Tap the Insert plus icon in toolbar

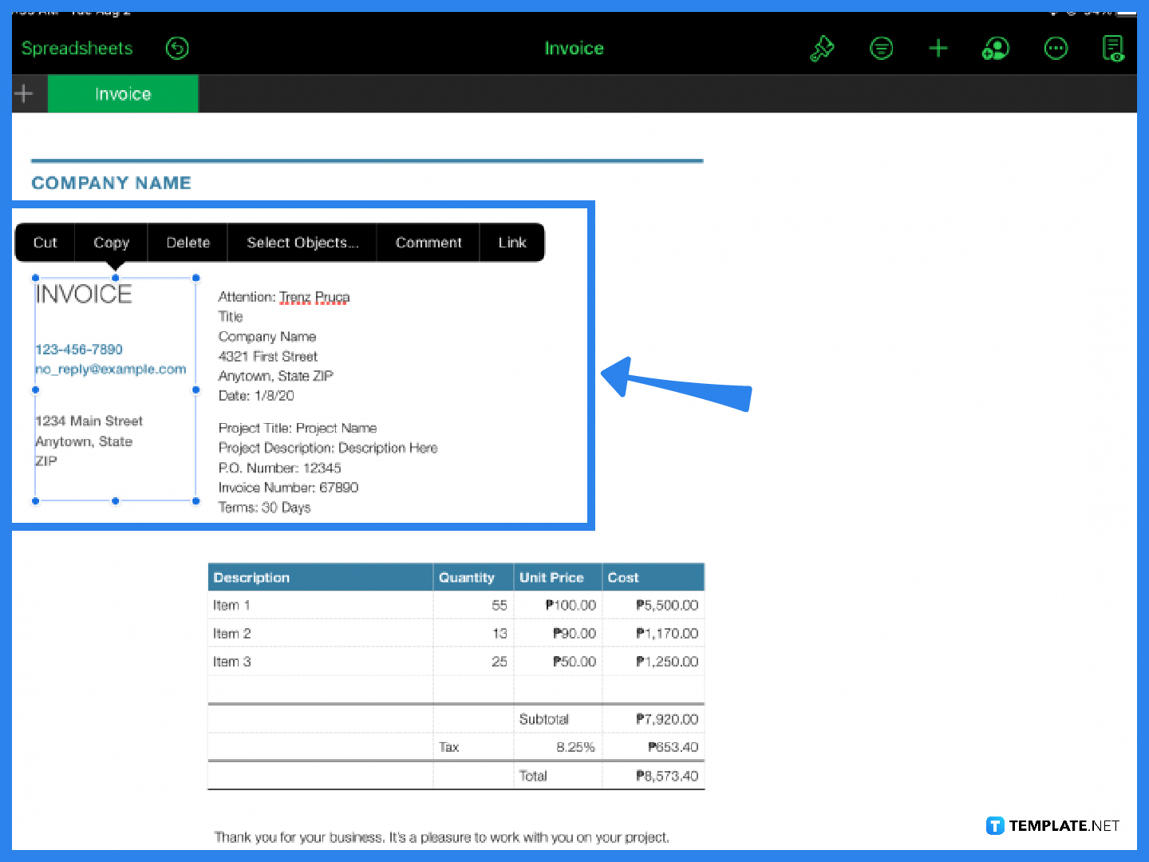tap(938, 48)
